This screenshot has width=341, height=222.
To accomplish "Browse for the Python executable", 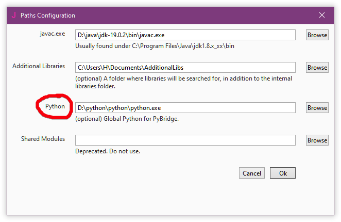I will tap(317, 108).
